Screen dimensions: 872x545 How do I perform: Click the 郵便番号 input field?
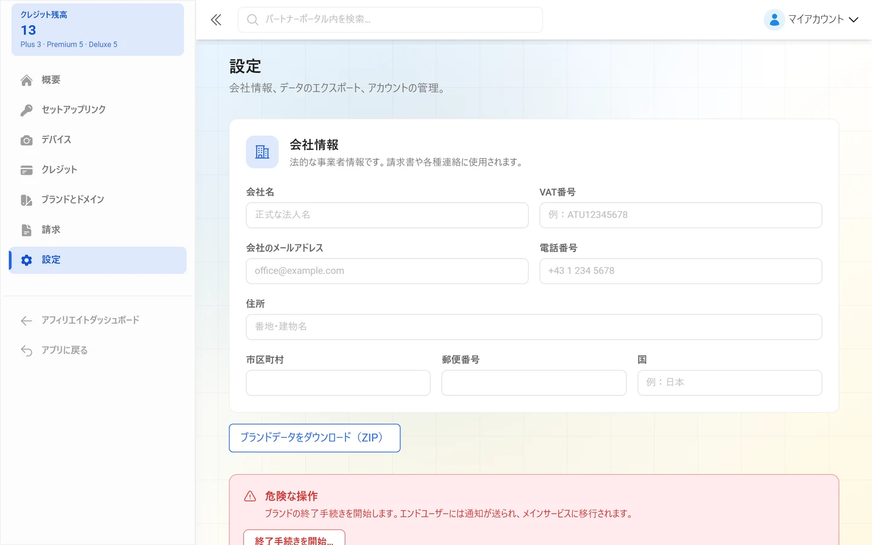pyautogui.click(x=534, y=383)
